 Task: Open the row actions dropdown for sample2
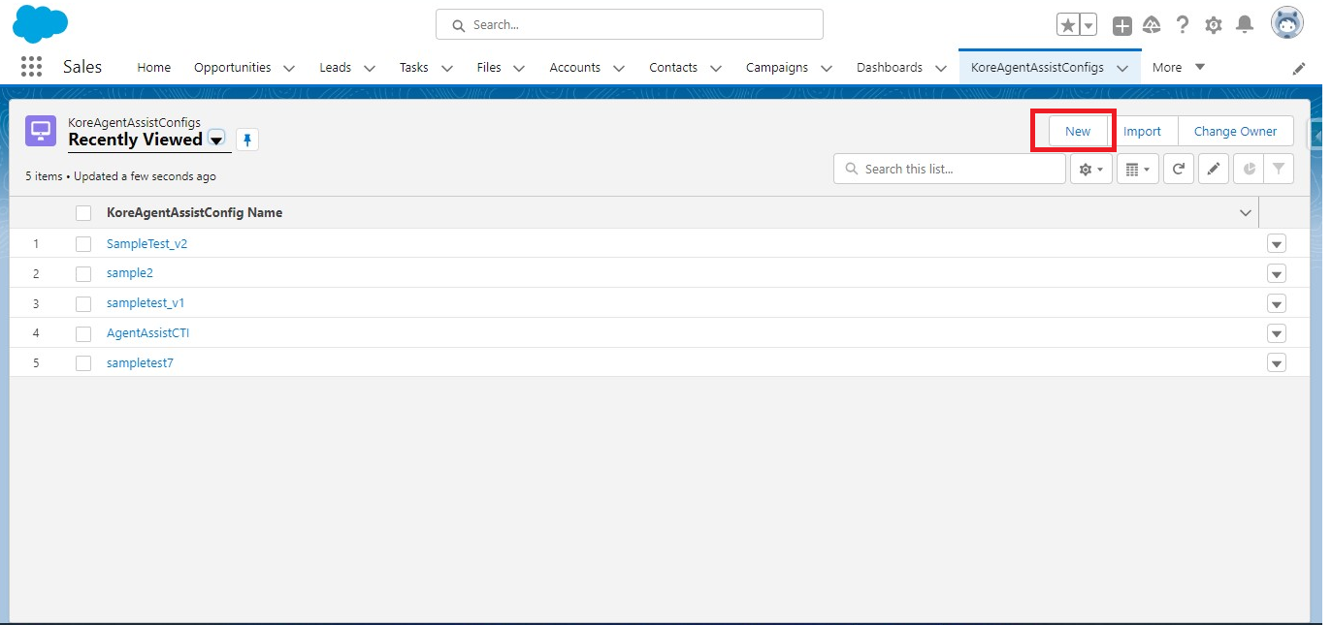(1276, 274)
